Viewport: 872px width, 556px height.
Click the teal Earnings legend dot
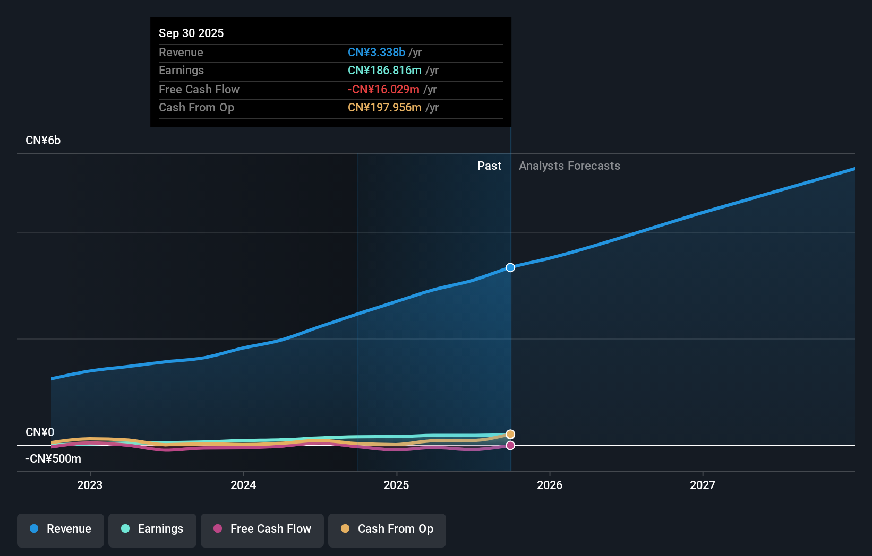point(125,528)
